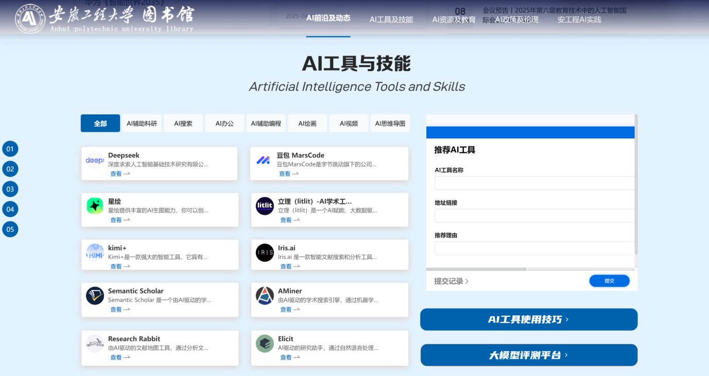
Task: Click the AMiner logo icon
Action: click(265, 296)
